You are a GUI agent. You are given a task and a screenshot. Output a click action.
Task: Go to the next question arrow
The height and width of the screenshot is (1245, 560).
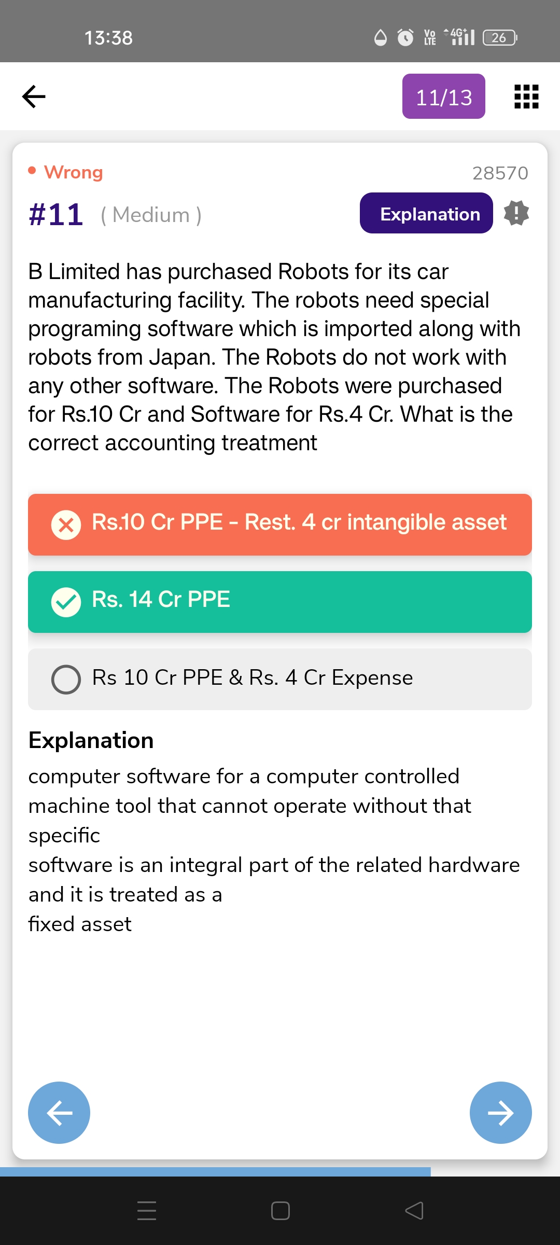[500, 1113]
